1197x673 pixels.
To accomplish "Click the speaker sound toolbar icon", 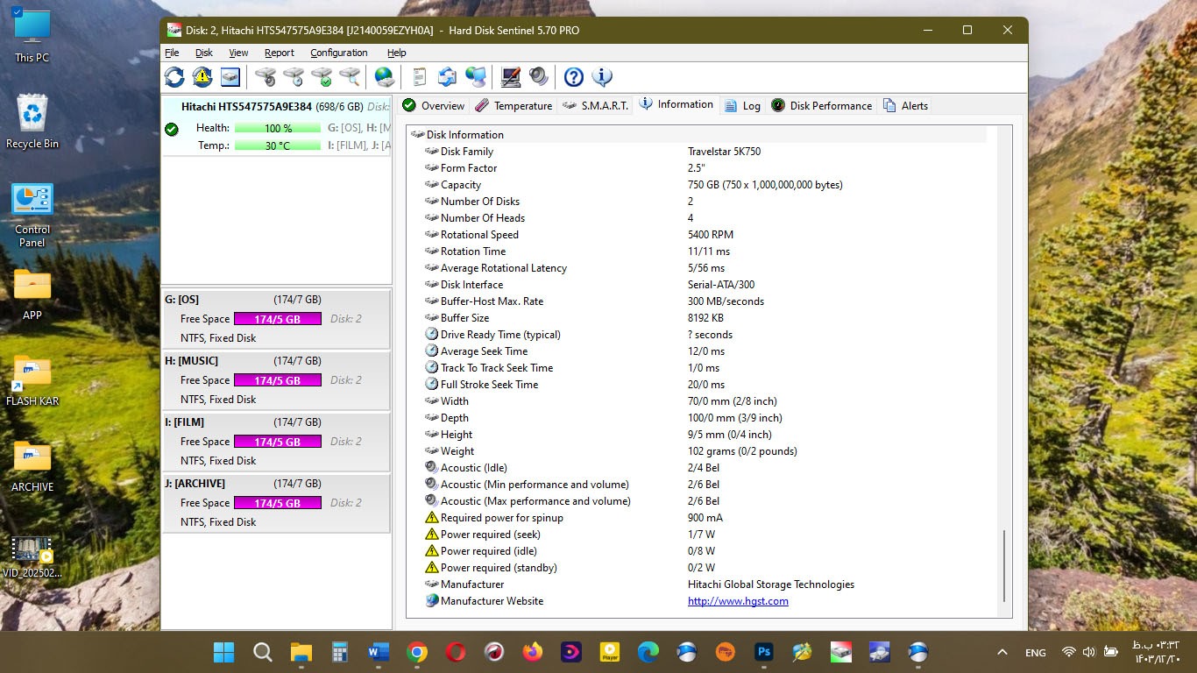I will coord(539,77).
